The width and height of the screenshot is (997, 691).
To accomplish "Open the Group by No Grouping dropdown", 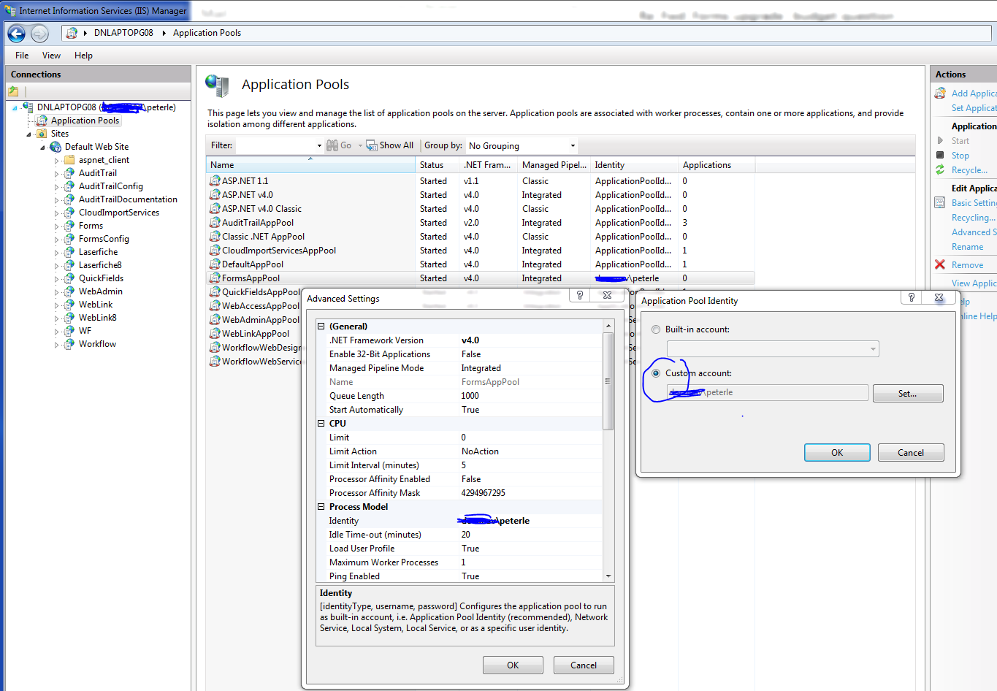I will coord(522,145).
